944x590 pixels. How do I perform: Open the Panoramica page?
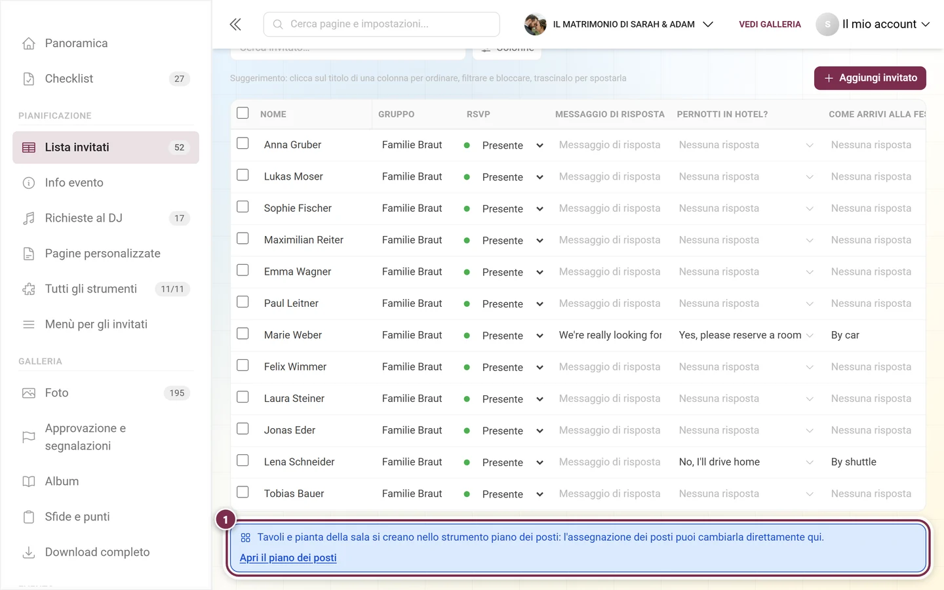point(106,43)
